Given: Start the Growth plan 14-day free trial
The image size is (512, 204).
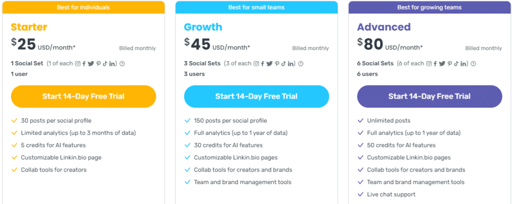Looking at the screenshot, I should click(x=256, y=96).
